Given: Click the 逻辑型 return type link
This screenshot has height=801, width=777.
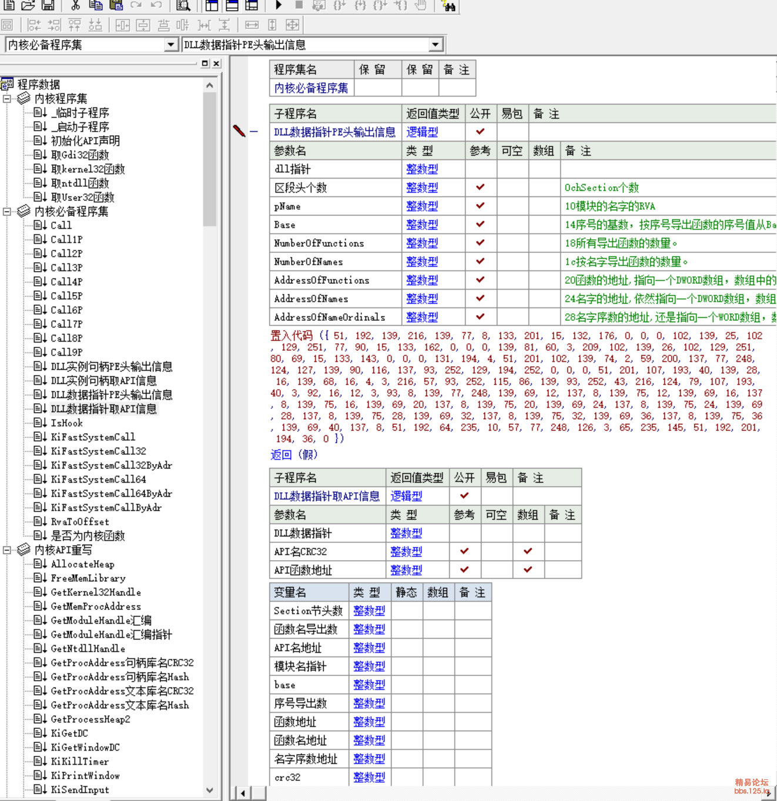Looking at the screenshot, I should [422, 132].
